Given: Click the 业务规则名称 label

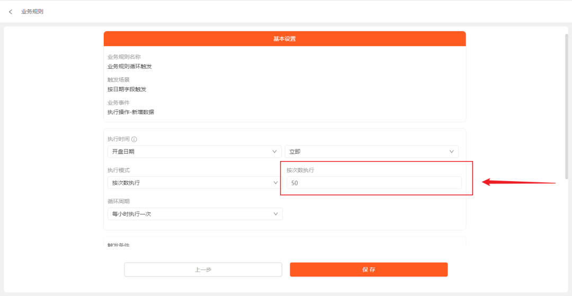Looking at the screenshot, I should (124, 57).
